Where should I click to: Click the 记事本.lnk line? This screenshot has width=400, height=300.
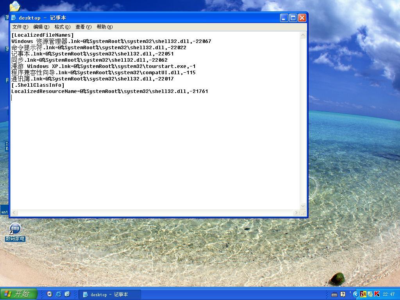(92, 54)
